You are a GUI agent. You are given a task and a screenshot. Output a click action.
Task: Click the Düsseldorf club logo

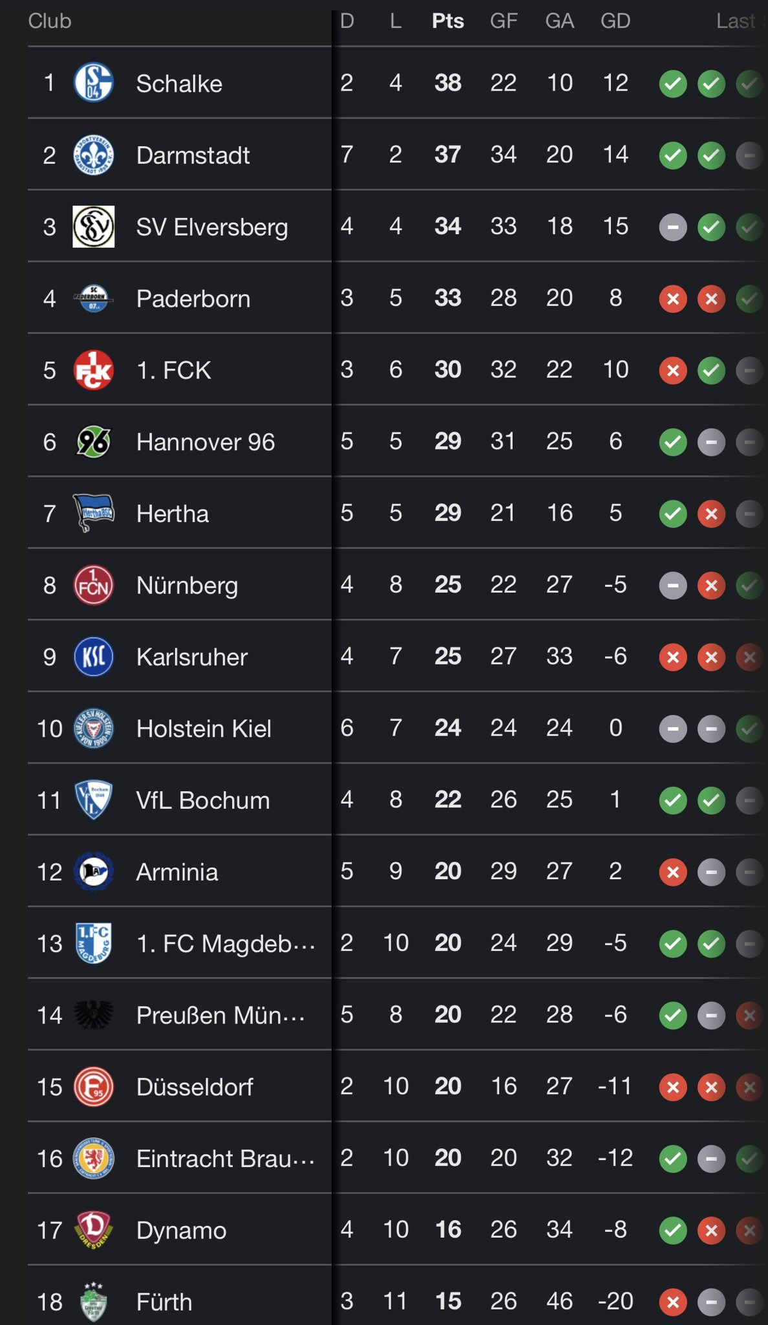pyautogui.click(x=94, y=1087)
